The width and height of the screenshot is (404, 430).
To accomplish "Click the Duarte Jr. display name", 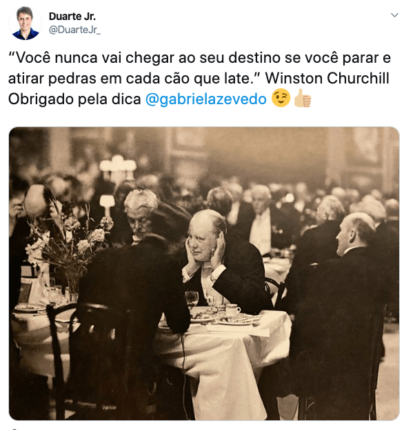I will tap(72, 17).
